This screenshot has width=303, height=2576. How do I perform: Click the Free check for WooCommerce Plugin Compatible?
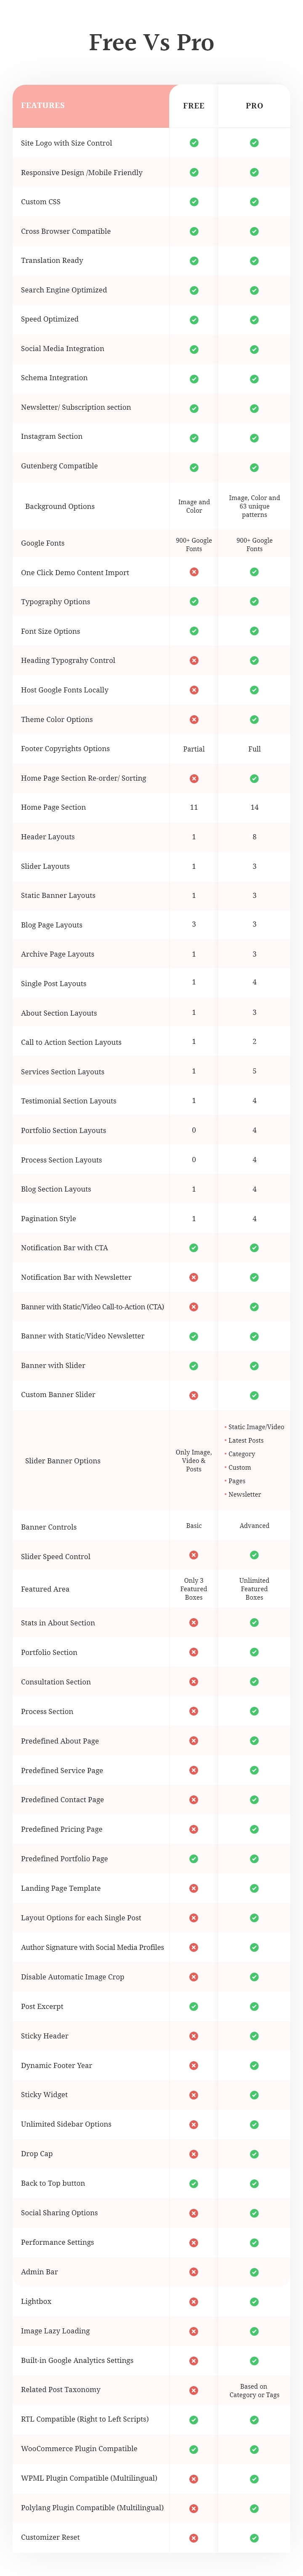(193, 2449)
